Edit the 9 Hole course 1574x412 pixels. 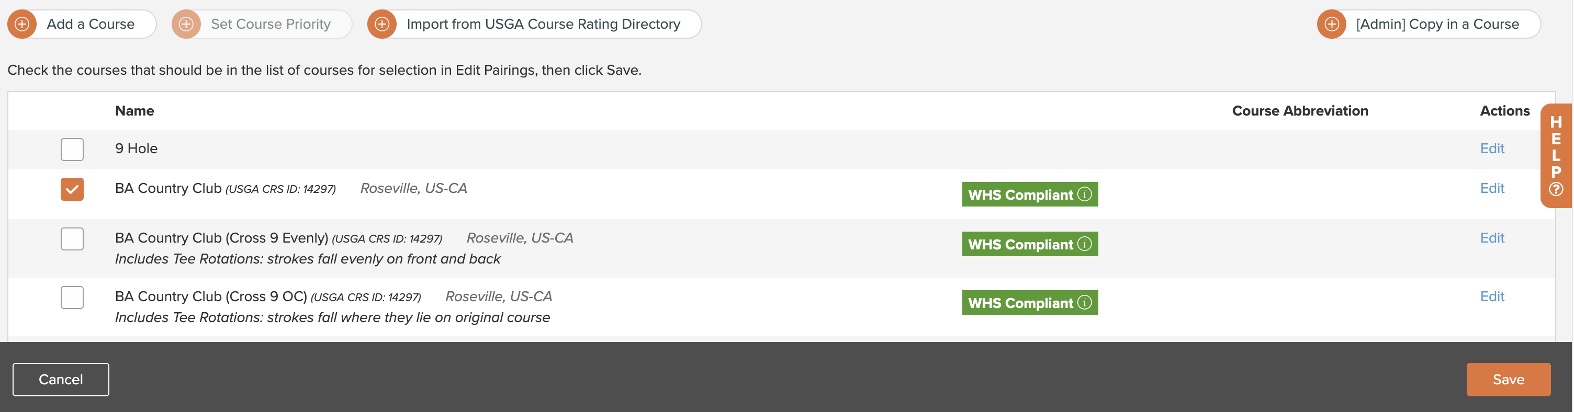pyautogui.click(x=1491, y=148)
